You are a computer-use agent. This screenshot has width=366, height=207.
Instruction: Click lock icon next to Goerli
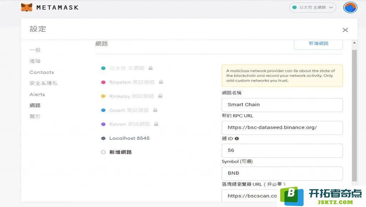pos(155,110)
